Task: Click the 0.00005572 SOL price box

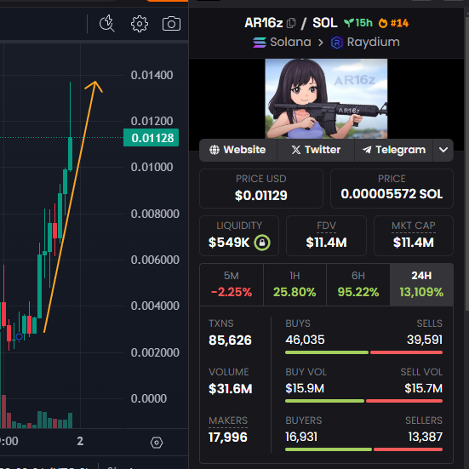Action: click(392, 188)
